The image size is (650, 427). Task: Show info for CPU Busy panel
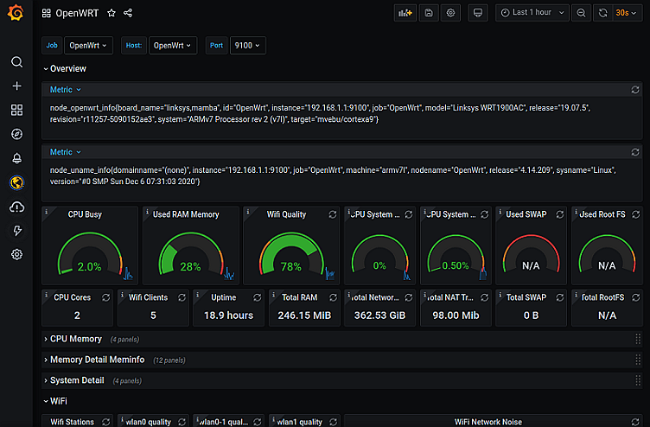(47, 212)
